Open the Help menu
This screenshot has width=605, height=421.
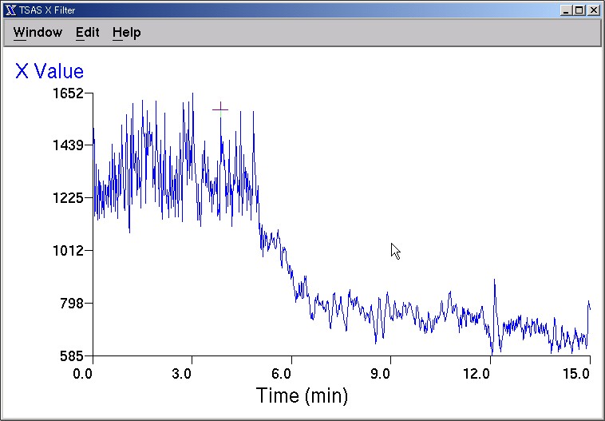[x=127, y=33]
